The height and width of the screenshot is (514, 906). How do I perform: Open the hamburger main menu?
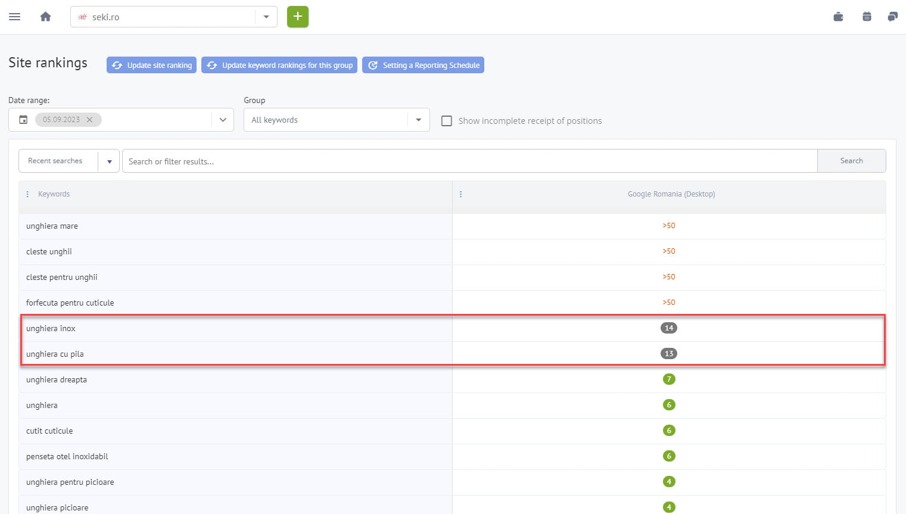coord(15,17)
